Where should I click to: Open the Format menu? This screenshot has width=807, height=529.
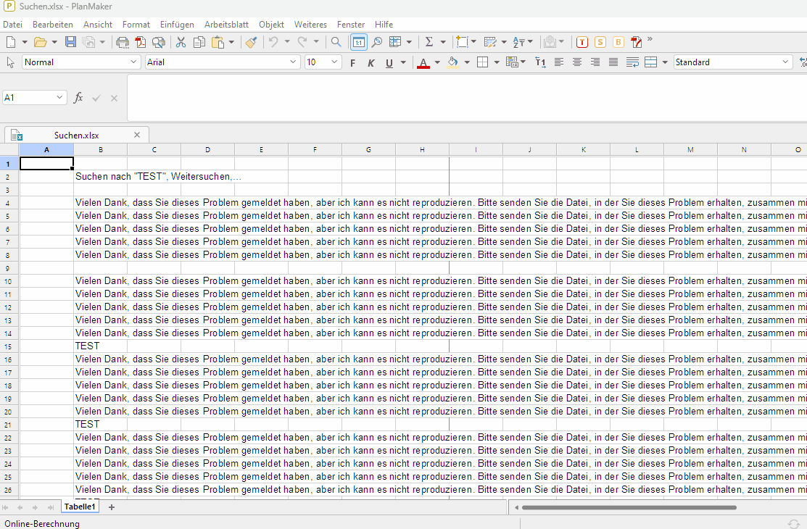pyautogui.click(x=136, y=24)
